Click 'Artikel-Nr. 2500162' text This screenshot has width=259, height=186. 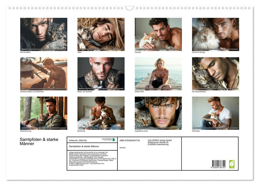coord(78,140)
